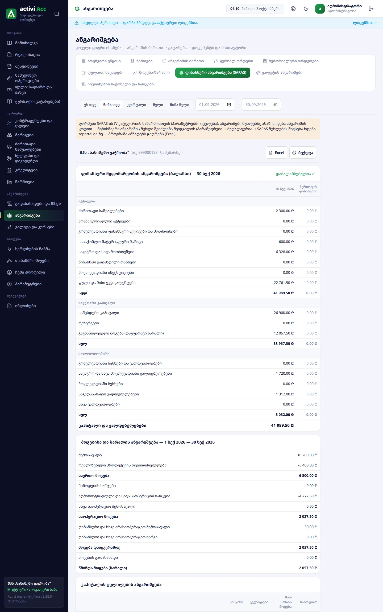Click the help lifebuoy icon in header
The width and height of the screenshot is (383, 612).
coord(293,9)
